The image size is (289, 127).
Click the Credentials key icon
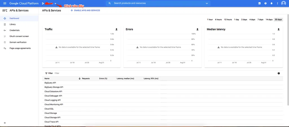(x=5, y=30)
